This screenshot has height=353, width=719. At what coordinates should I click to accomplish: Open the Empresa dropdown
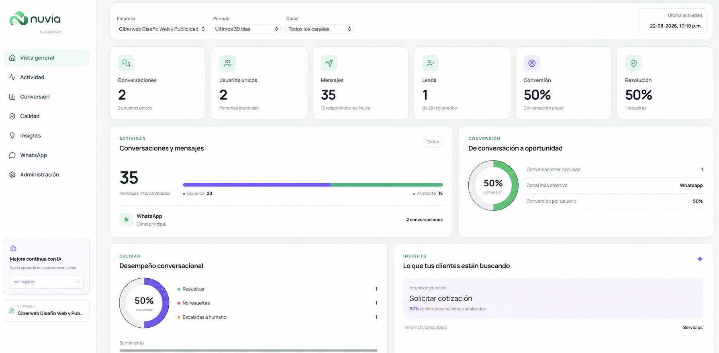pos(161,29)
